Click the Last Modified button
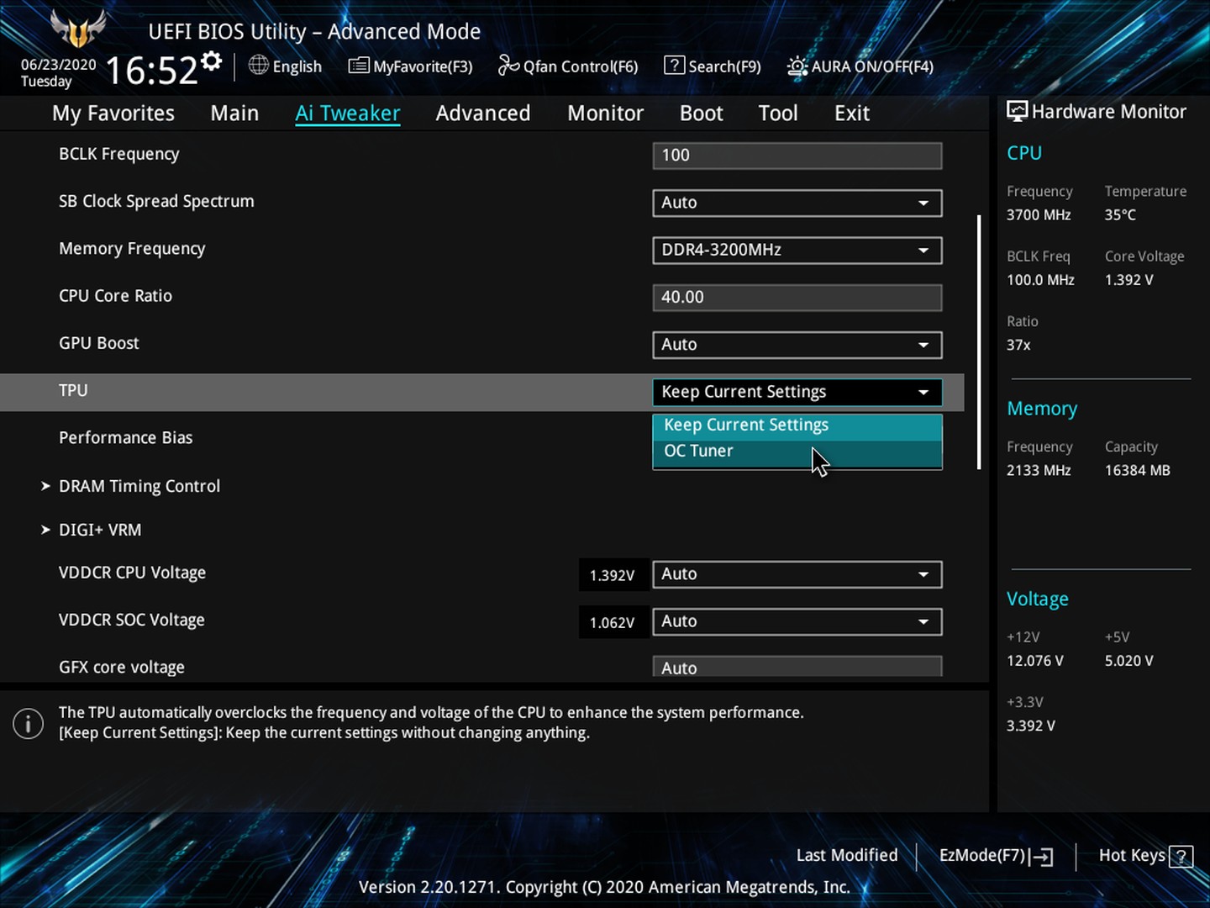 tap(847, 855)
